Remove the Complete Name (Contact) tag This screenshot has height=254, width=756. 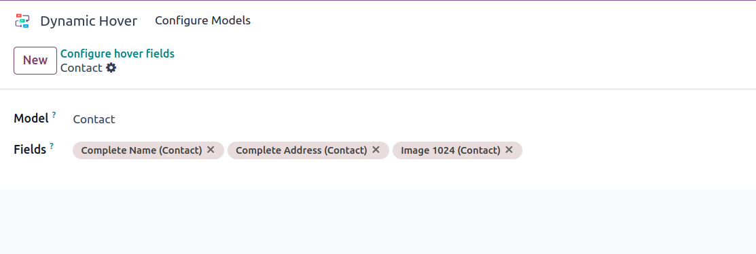[x=211, y=150]
